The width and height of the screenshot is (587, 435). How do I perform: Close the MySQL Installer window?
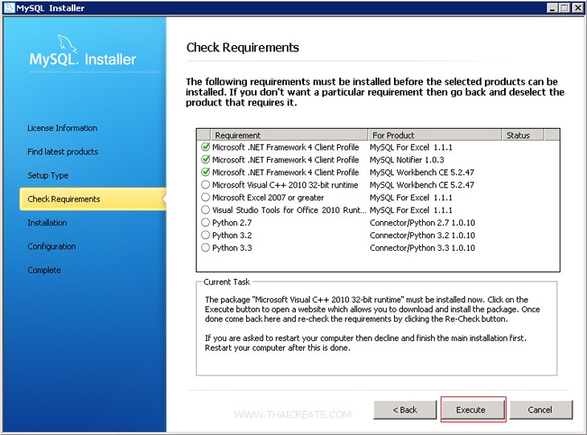coord(577,7)
